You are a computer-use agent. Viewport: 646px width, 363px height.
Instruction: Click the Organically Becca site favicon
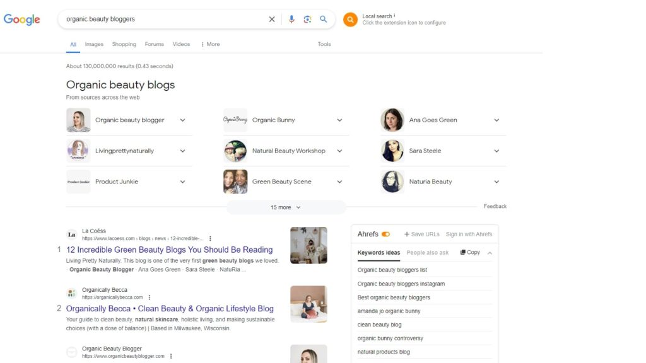click(x=72, y=294)
